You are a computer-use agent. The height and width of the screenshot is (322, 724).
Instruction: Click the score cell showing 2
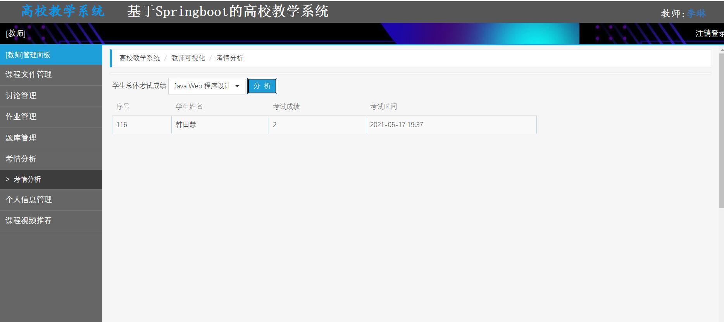coord(317,125)
